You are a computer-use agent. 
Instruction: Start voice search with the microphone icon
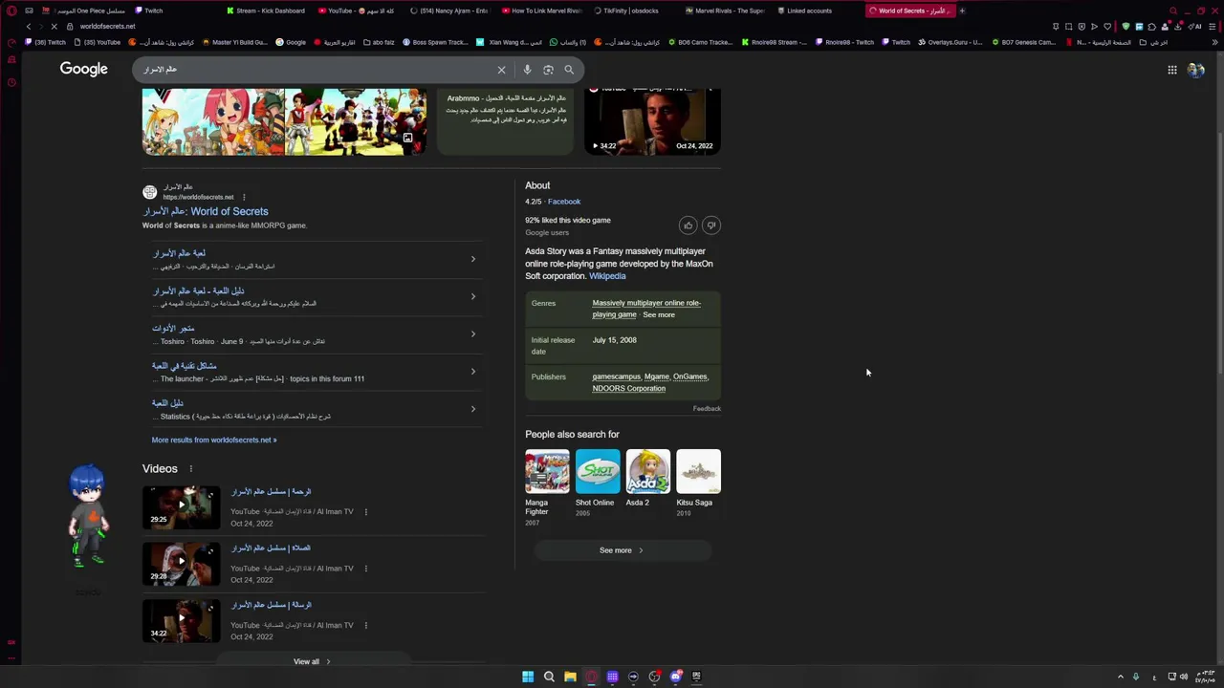point(527,70)
